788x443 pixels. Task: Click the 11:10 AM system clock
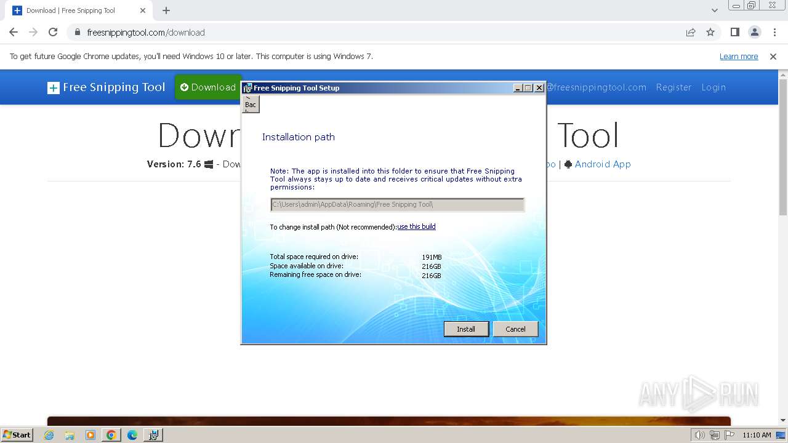[757, 435]
